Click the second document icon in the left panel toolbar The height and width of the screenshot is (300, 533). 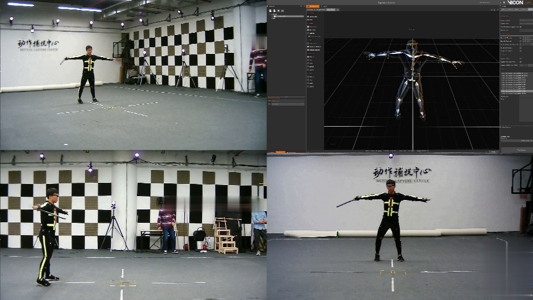[x=274, y=10]
